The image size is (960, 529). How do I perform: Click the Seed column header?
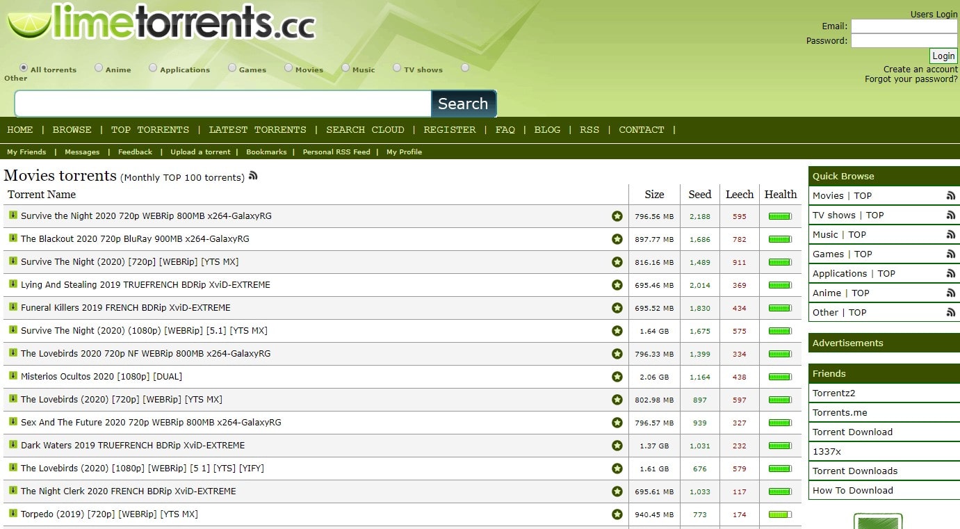[x=700, y=195]
